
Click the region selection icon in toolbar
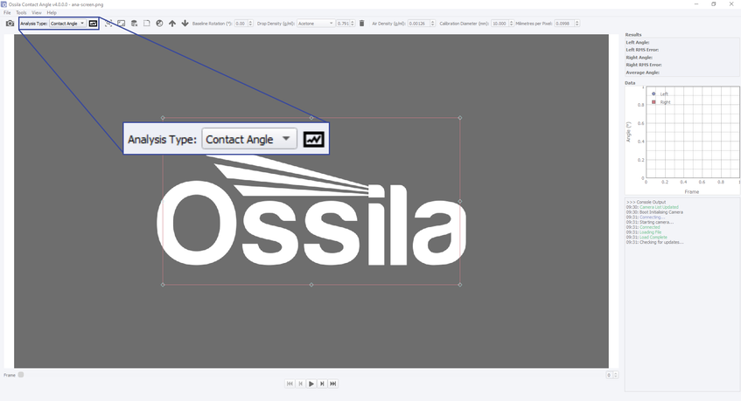[108, 23]
